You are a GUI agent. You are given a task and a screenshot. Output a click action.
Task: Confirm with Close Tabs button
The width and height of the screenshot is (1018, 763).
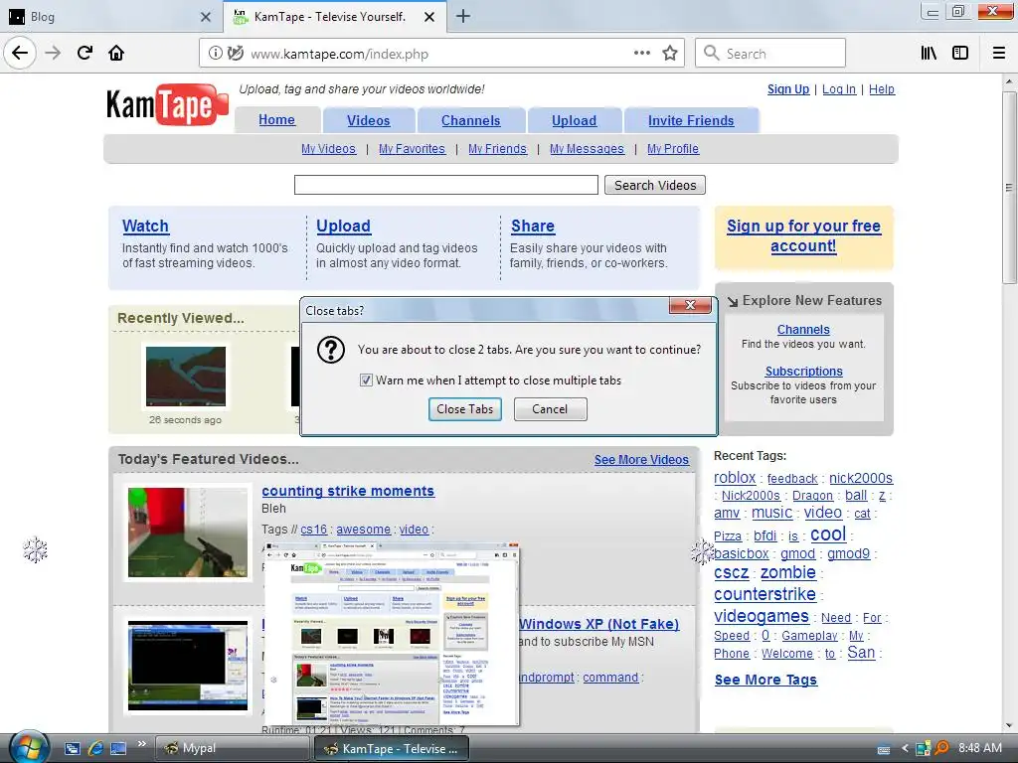(465, 409)
